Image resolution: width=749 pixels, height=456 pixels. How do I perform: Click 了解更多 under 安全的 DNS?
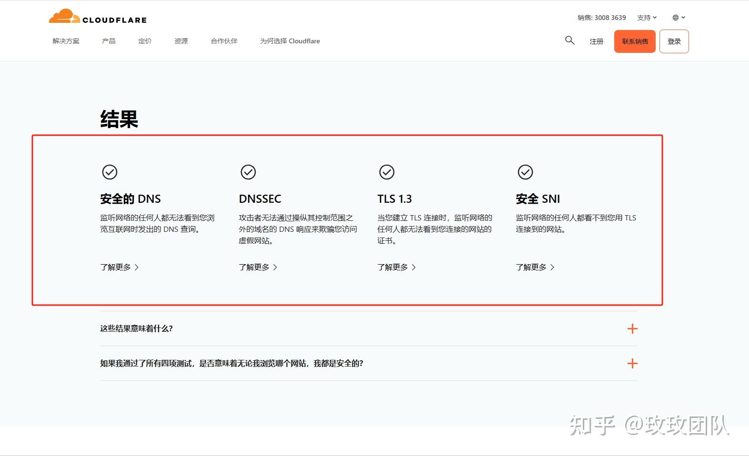click(119, 267)
